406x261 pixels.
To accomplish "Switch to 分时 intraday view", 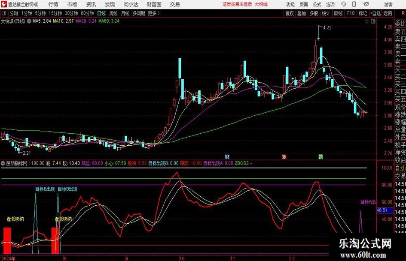I will coord(14,13).
